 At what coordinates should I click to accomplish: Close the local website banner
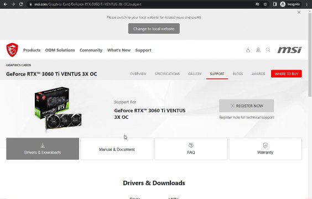point(299,12)
